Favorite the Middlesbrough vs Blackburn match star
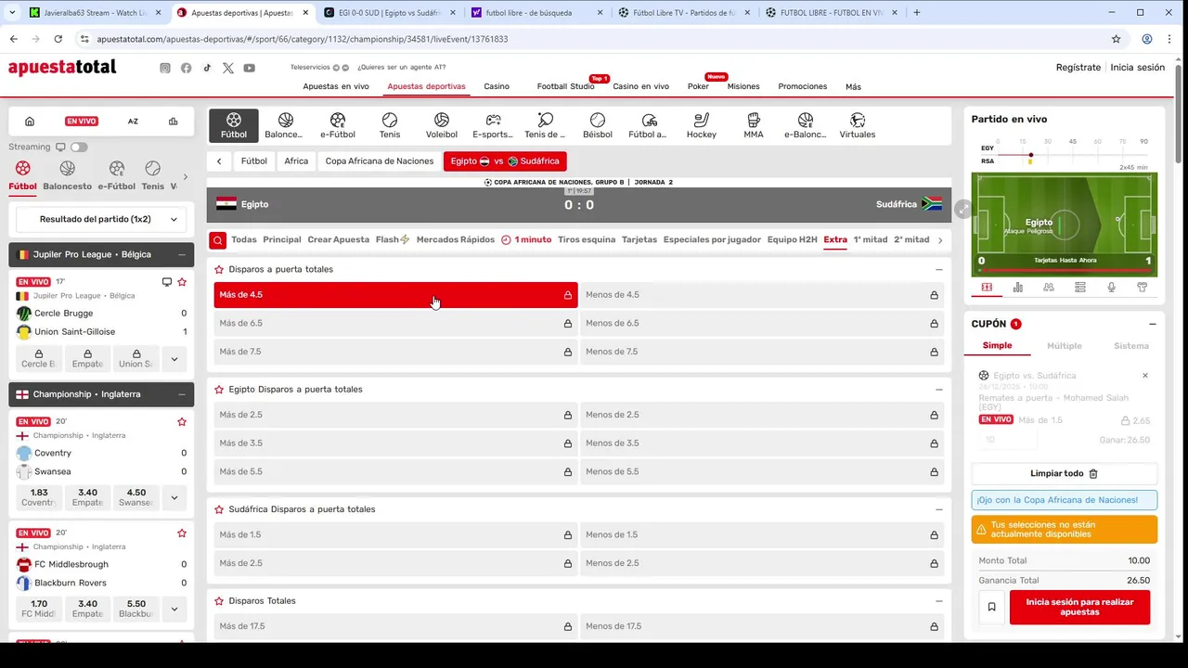Screen dimensions: 1188x668 (182, 533)
